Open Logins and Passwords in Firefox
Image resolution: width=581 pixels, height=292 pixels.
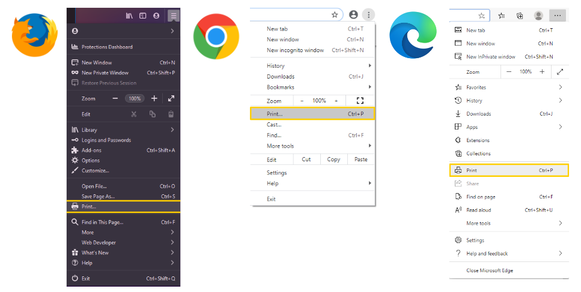pyautogui.click(x=123, y=140)
